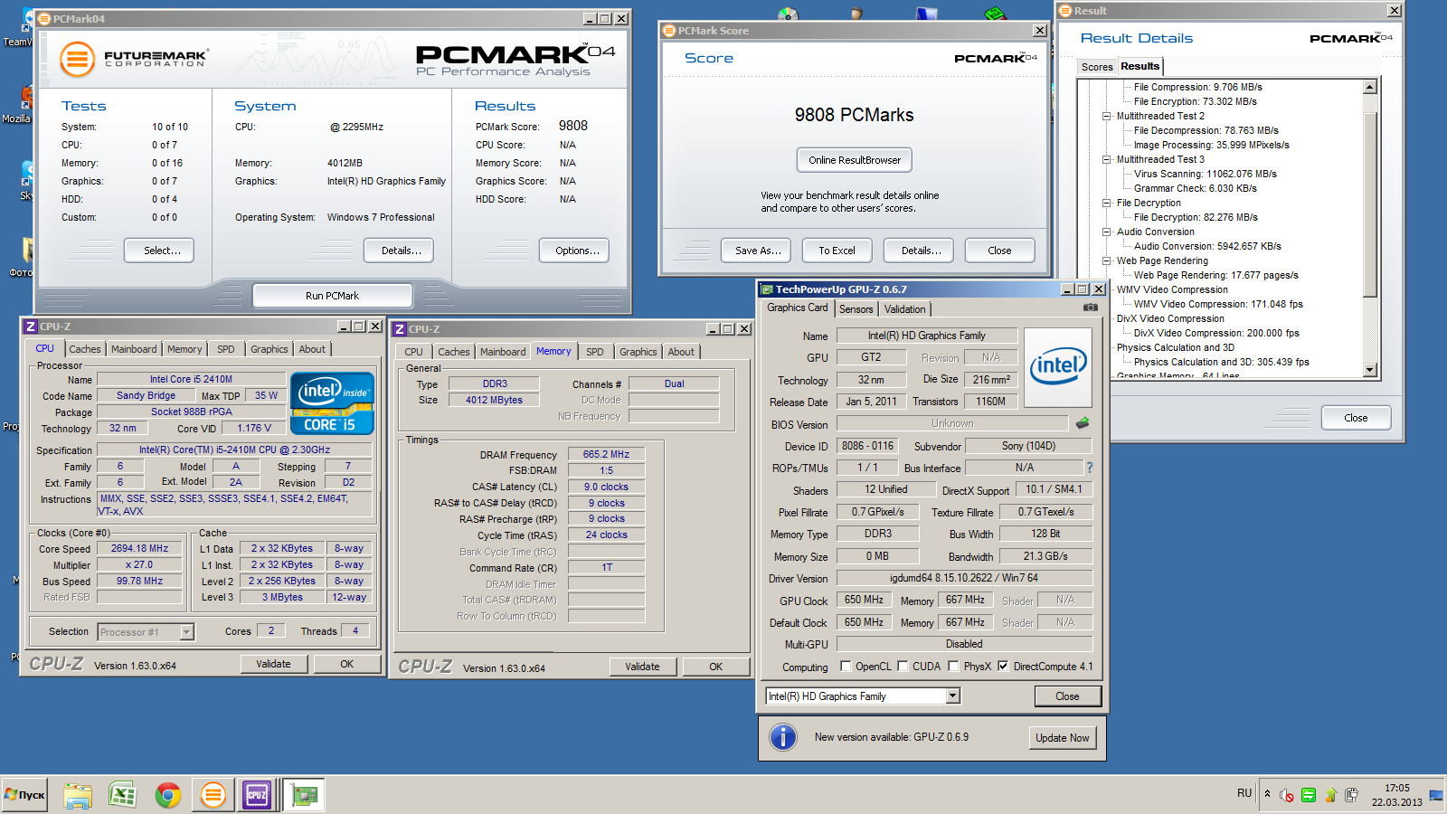This screenshot has width=1447, height=814.
Task: Click 'Virus Scanning: 11062.076 MB/s' tree row
Action: click(1205, 174)
